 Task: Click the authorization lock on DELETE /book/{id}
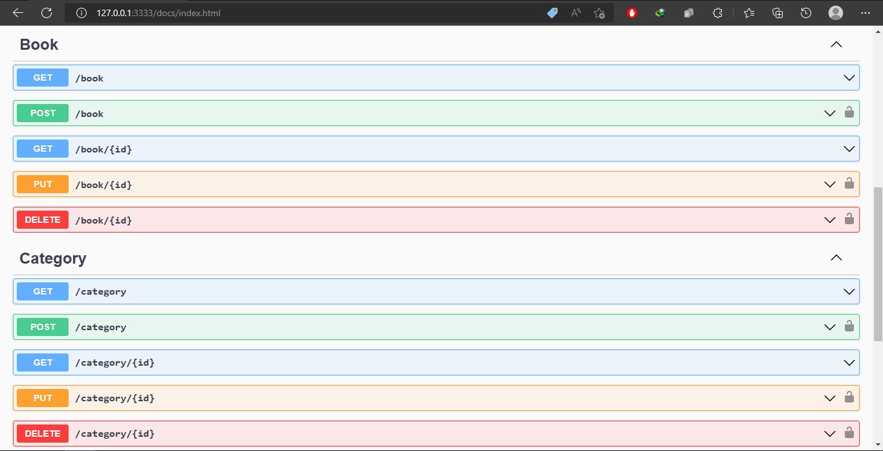(849, 219)
